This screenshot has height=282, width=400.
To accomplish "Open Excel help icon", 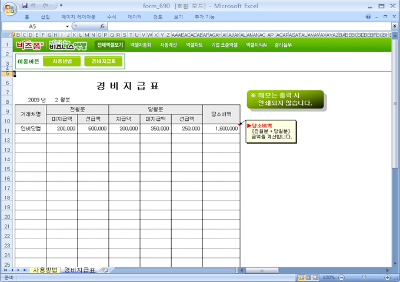I will [x=368, y=17].
